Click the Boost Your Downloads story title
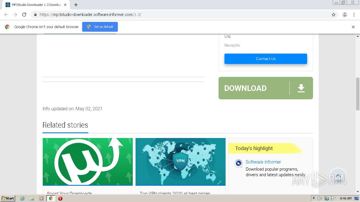This screenshot has height=202, width=360. tap(69, 193)
